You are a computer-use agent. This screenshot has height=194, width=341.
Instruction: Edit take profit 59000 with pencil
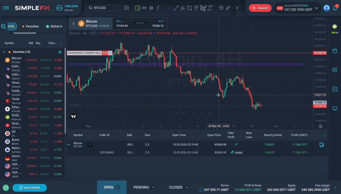point(232,152)
